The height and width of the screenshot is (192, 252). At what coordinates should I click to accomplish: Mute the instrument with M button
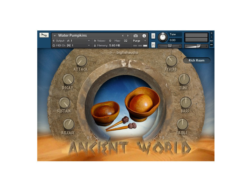tap(153, 45)
